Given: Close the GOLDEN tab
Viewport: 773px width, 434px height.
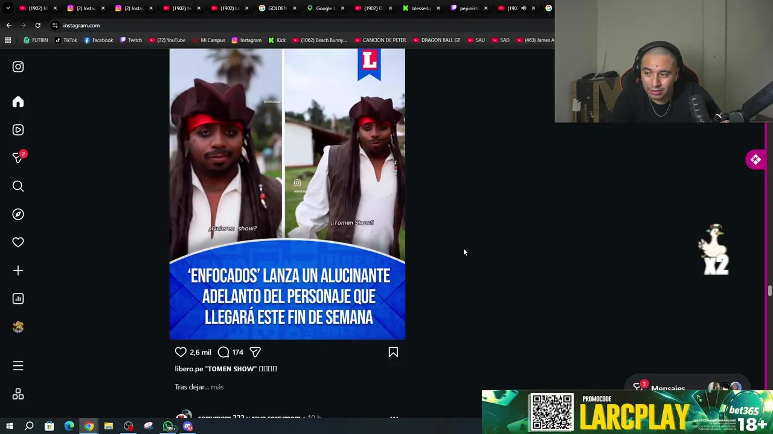Looking at the screenshot, I should pos(295,8).
